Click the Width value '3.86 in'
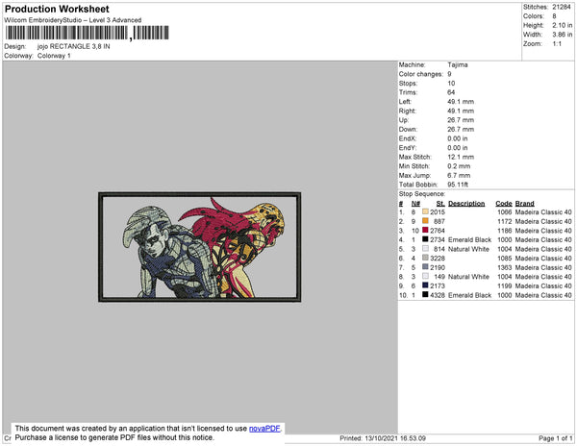Image resolution: width=577 pixels, height=446 pixels. click(x=563, y=35)
